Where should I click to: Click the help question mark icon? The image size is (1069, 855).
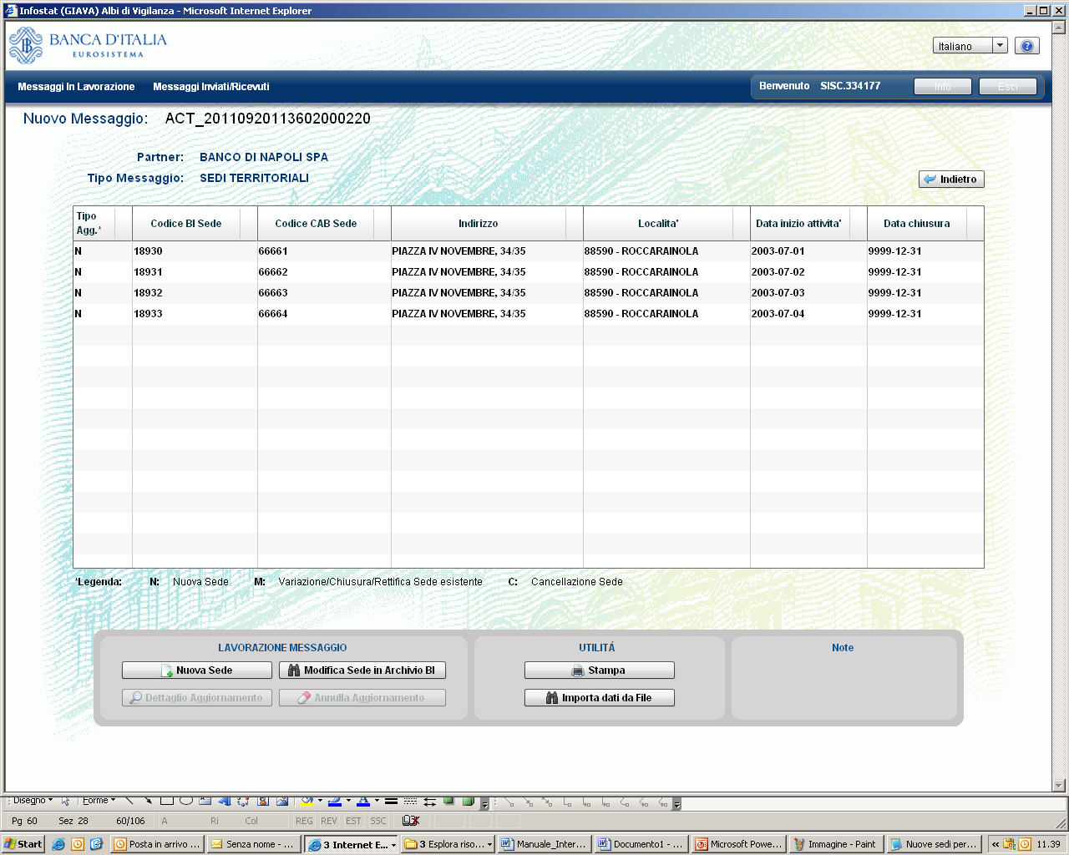pyautogui.click(x=1027, y=46)
